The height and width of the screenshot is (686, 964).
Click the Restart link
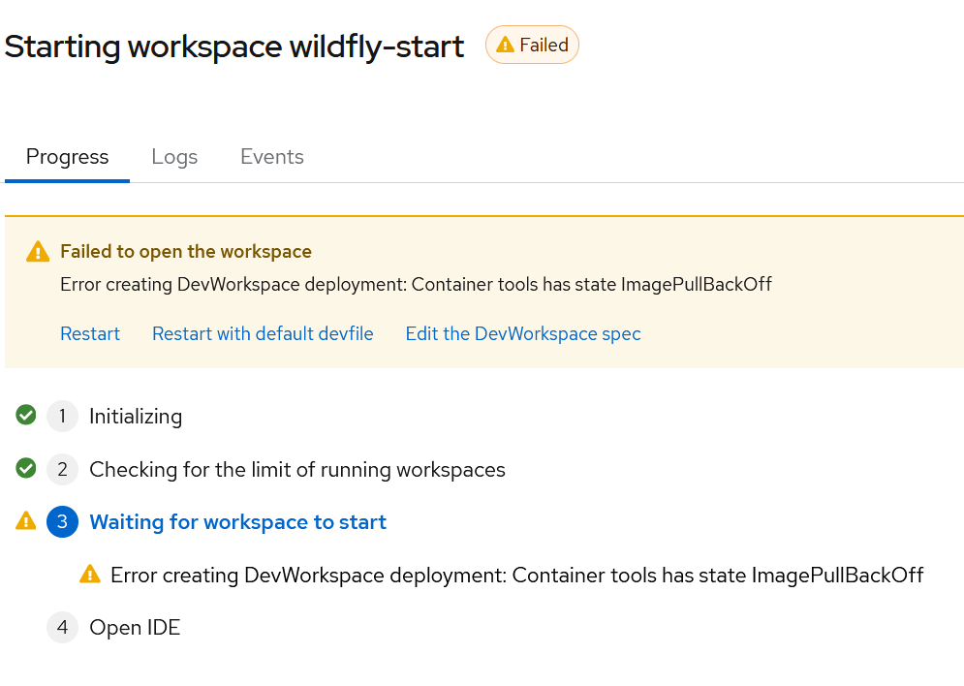[x=90, y=334]
